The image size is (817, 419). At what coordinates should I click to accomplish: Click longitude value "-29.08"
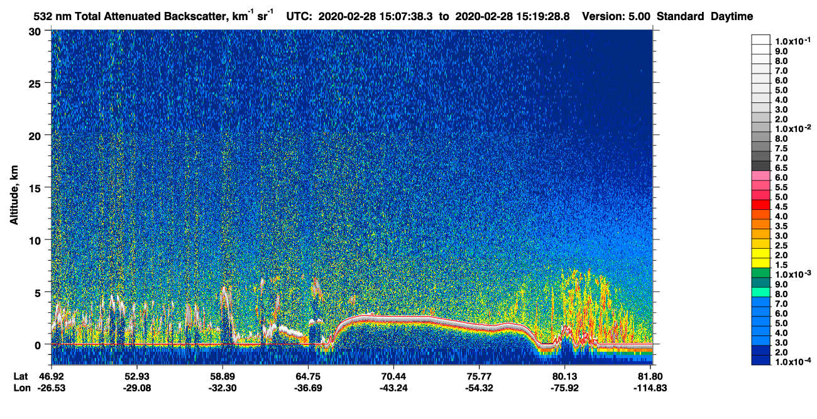coord(136,388)
